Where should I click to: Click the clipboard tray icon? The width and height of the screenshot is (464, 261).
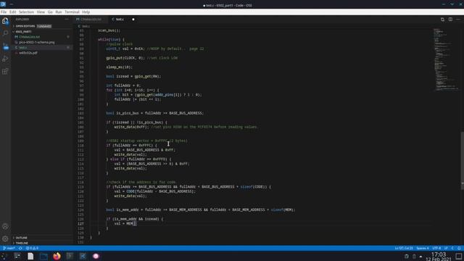407,256
